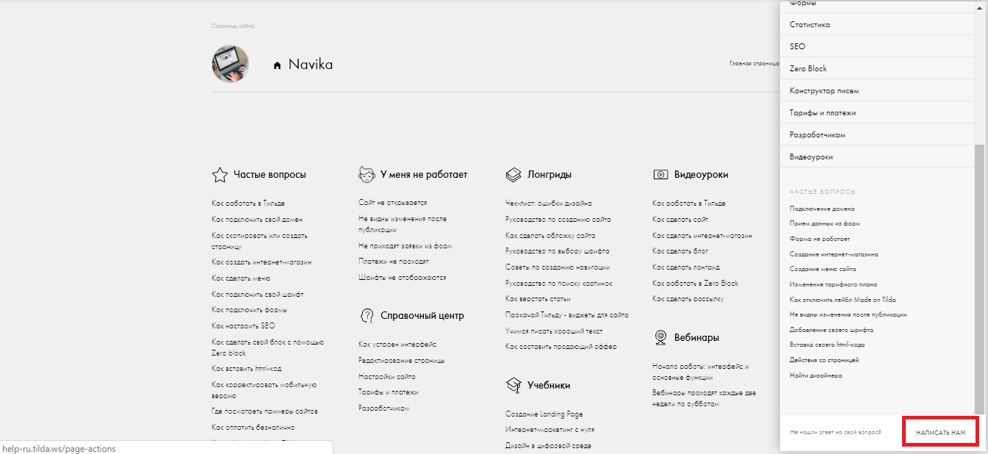Viewport: 988px width, 454px height.
Task: Click the graduation cap icon beside Учебники
Action: pos(513,385)
